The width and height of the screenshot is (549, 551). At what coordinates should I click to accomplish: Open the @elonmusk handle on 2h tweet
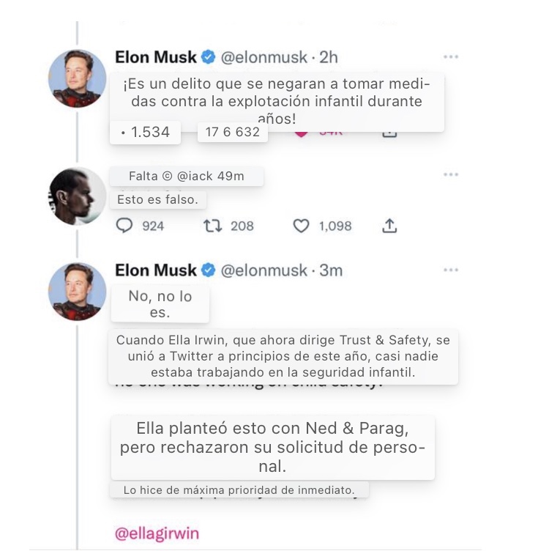(x=264, y=57)
